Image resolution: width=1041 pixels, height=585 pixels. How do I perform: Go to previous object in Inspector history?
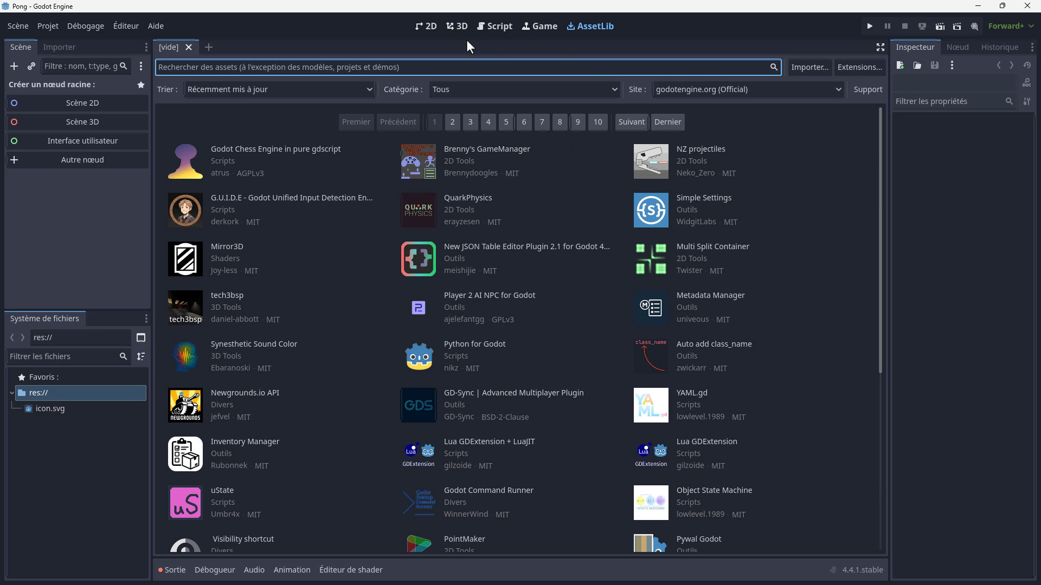pyautogui.click(x=999, y=66)
